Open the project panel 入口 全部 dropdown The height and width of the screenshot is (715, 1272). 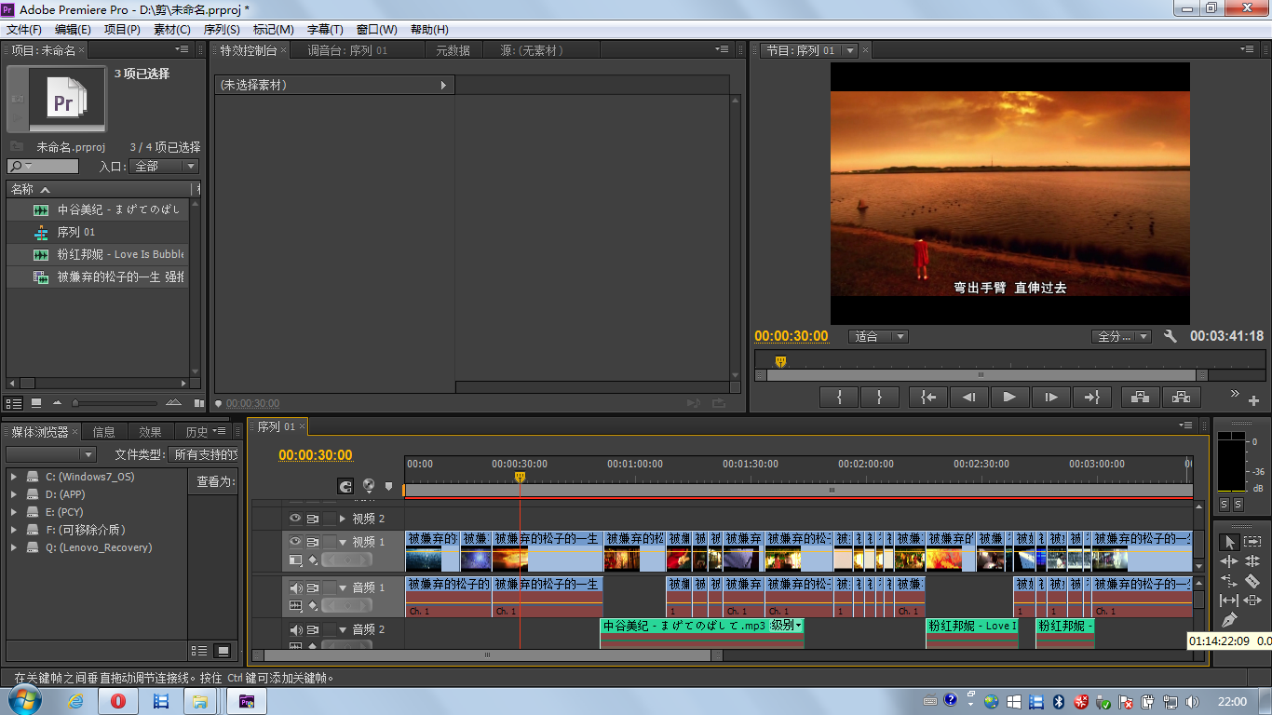tap(164, 167)
